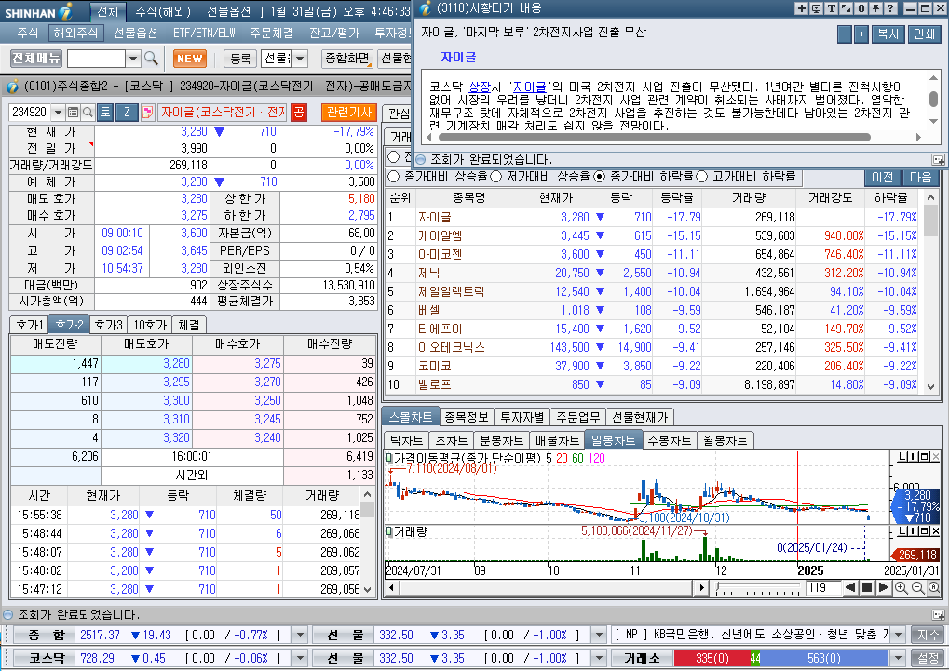Image resolution: width=949 pixels, height=671 pixels.
Task: Switch to 월봉차트 tab
Action: [x=725, y=440]
